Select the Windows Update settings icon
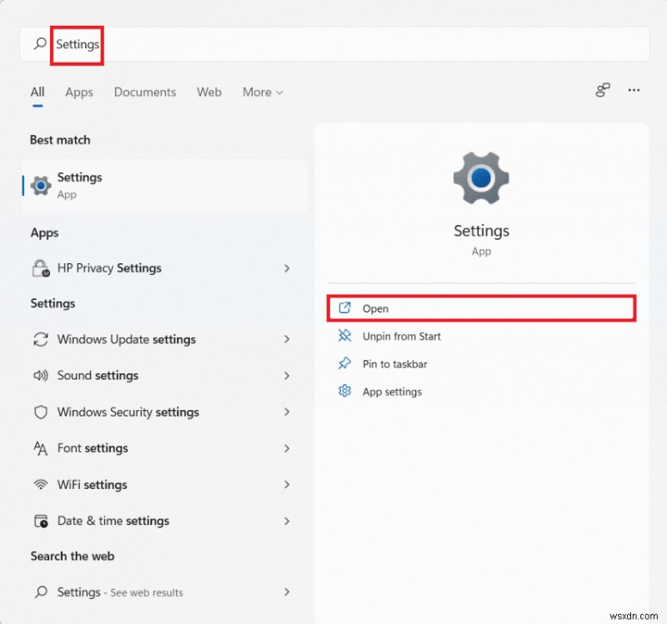Viewport: 667px width, 624px height. [39, 339]
